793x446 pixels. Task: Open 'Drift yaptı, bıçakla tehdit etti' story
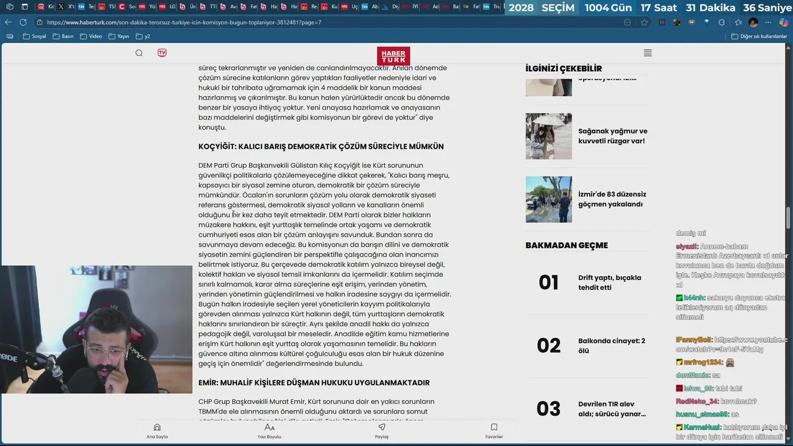(610, 282)
